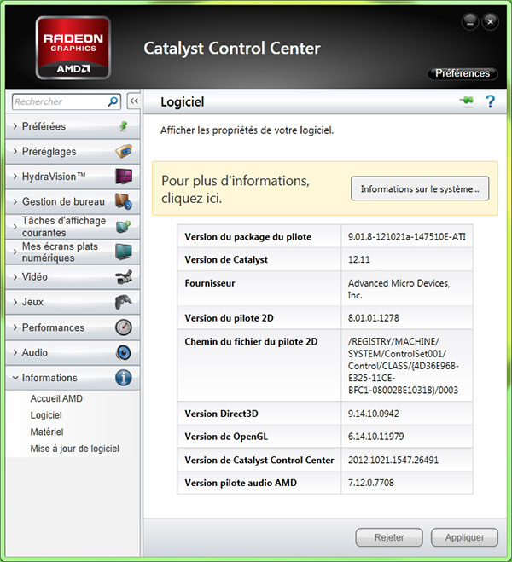The image size is (512, 562).
Task: Open help with the blue question mark
Action: click(x=490, y=101)
